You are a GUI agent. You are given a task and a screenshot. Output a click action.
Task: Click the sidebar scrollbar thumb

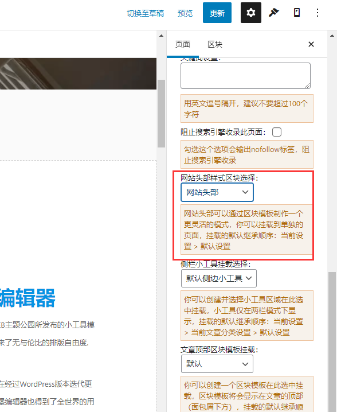click(332, 341)
